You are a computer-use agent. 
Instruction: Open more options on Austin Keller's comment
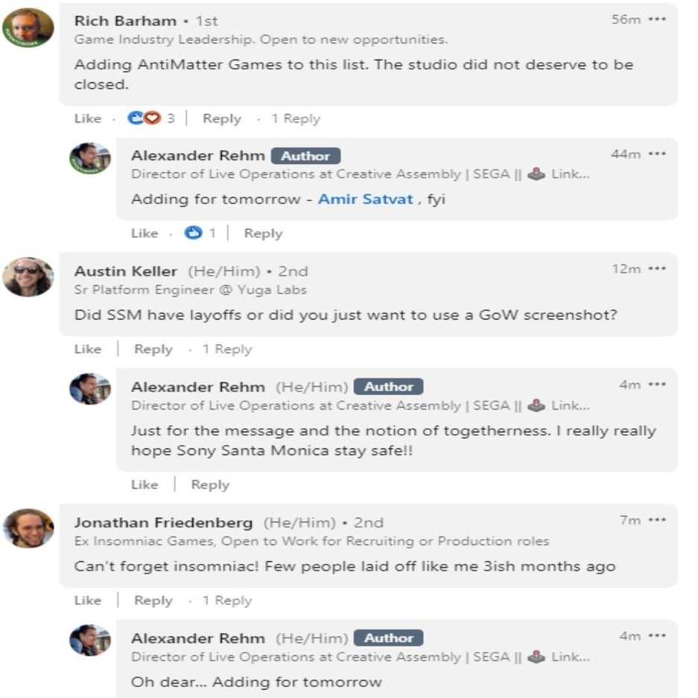point(657,269)
